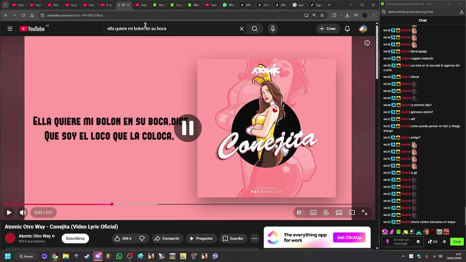
Task: Toggle autoplay switch in the player
Action: click(300, 213)
